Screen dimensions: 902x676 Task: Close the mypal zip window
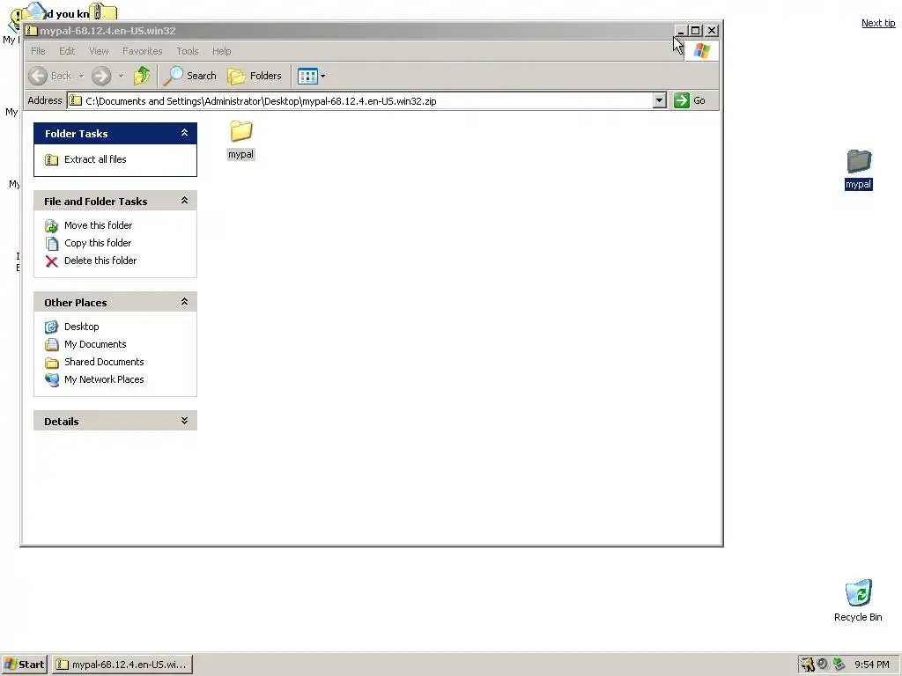(x=712, y=31)
